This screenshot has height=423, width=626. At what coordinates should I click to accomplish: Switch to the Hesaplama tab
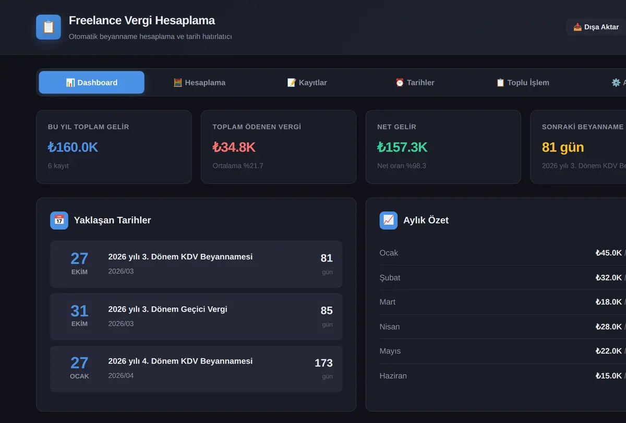[x=199, y=82]
